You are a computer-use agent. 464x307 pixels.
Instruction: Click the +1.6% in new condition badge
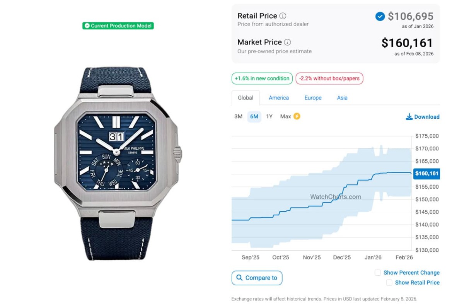pos(262,78)
